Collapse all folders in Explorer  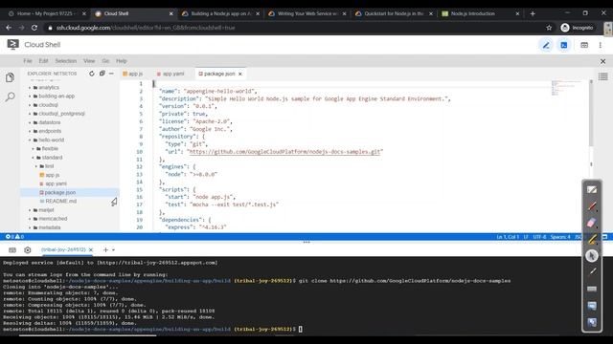pos(102,74)
